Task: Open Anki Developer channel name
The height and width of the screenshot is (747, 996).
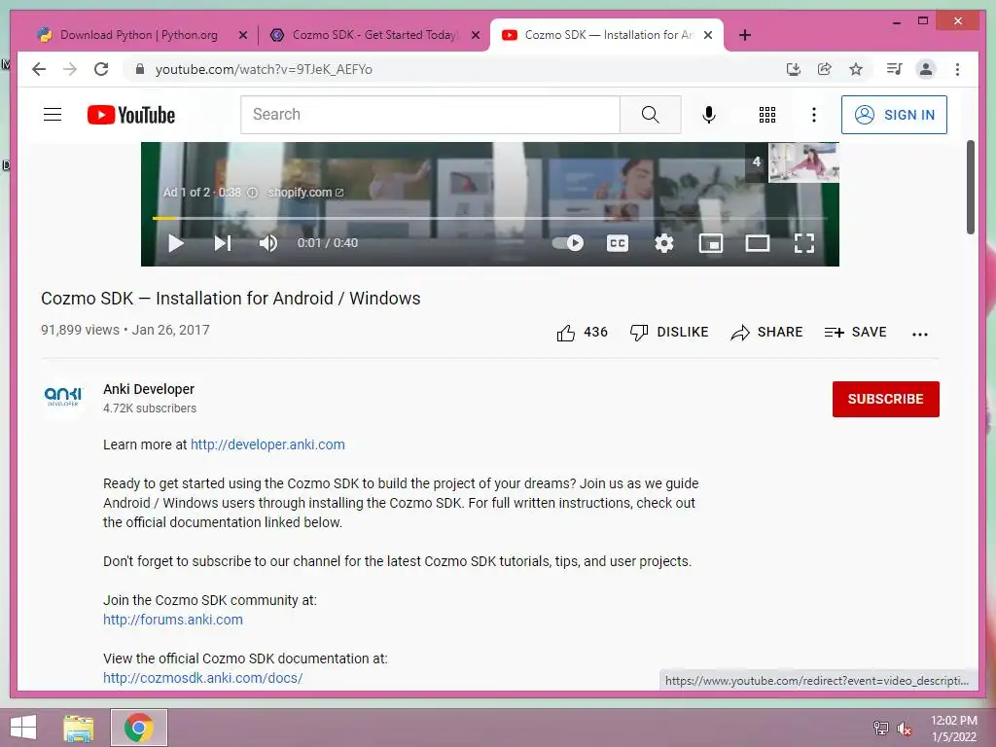Action: 149,389
